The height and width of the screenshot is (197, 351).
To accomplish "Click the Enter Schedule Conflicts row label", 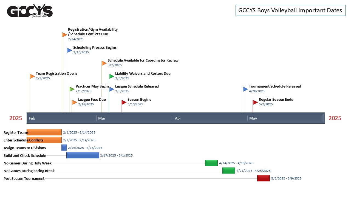I will coord(23,140).
